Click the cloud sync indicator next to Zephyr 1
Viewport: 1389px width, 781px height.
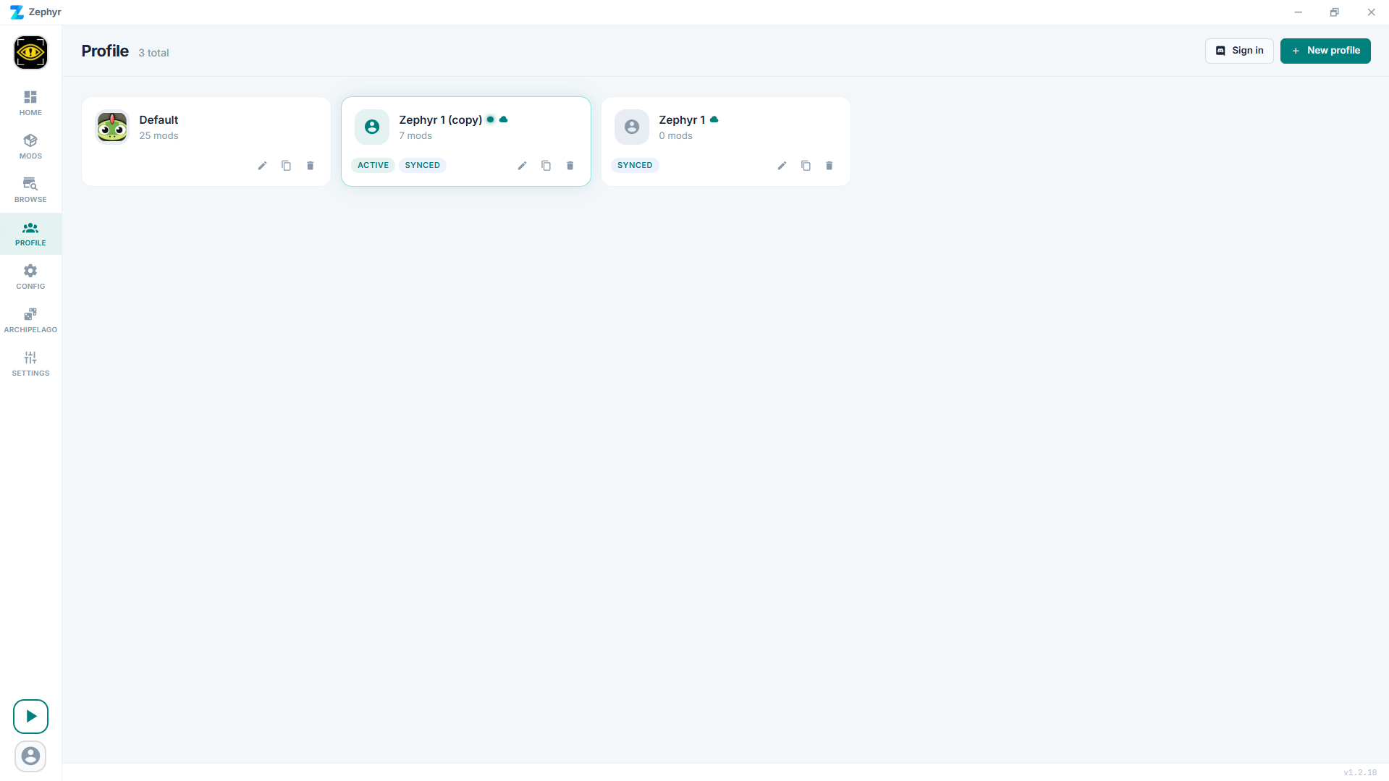pyautogui.click(x=715, y=119)
